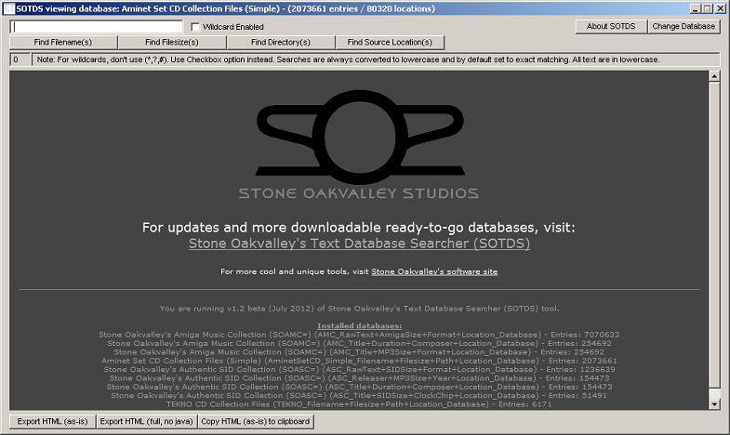The height and width of the screenshot is (435, 730).
Task: Open the About SOTDS dialog
Action: point(611,26)
